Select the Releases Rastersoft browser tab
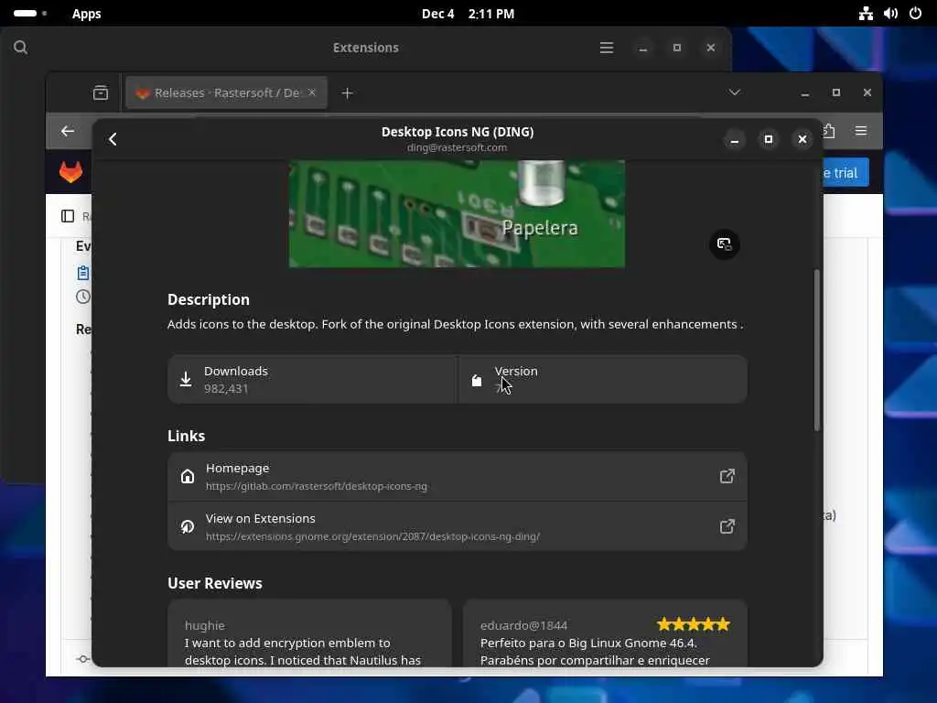The image size is (937, 703). pyautogui.click(x=227, y=92)
